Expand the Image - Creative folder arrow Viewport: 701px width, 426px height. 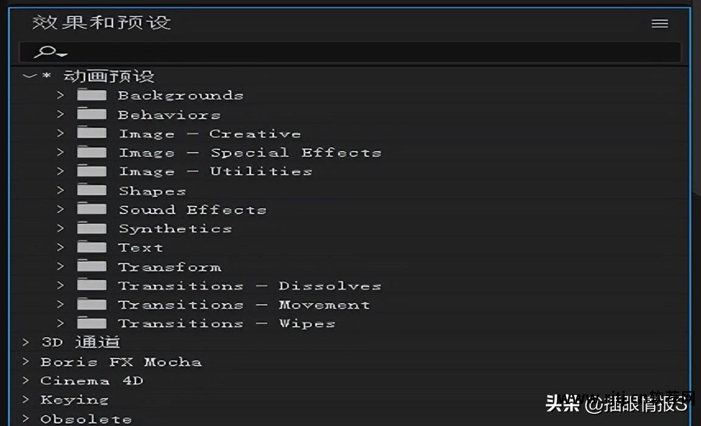coord(60,133)
